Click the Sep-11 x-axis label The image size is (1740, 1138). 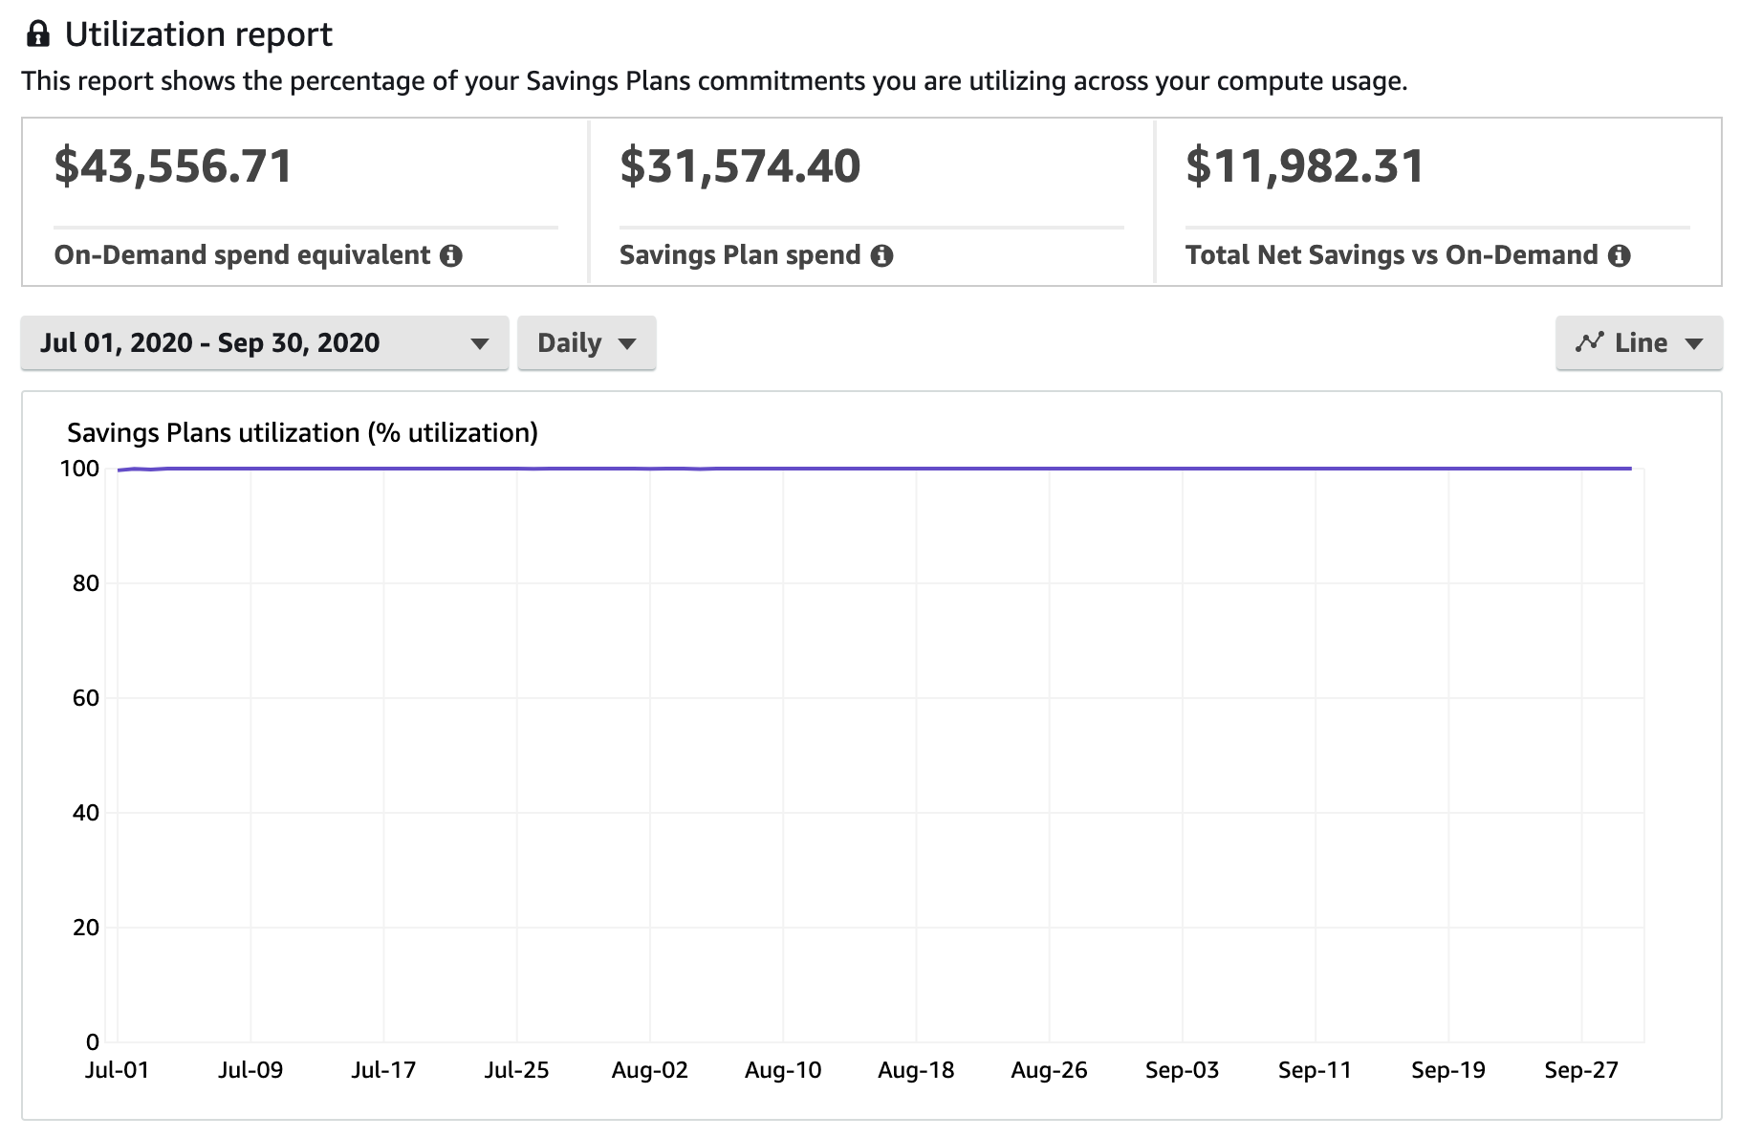(1315, 1070)
